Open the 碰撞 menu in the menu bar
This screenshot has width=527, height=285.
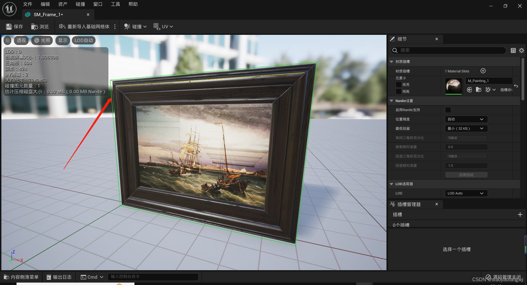pyautogui.click(x=80, y=4)
